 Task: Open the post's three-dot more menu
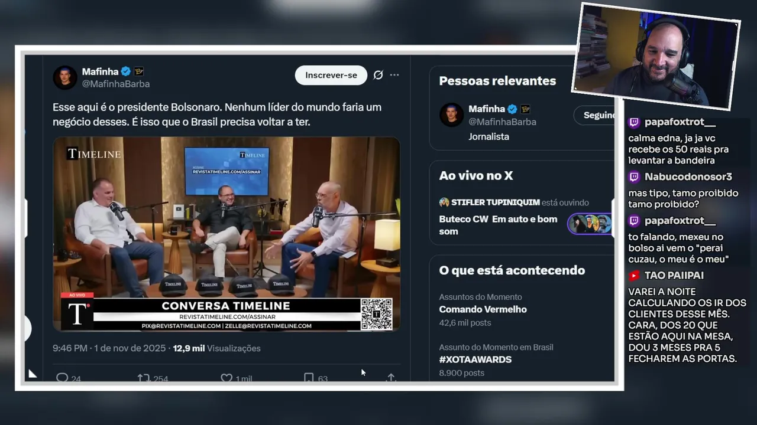pyautogui.click(x=394, y=75)
